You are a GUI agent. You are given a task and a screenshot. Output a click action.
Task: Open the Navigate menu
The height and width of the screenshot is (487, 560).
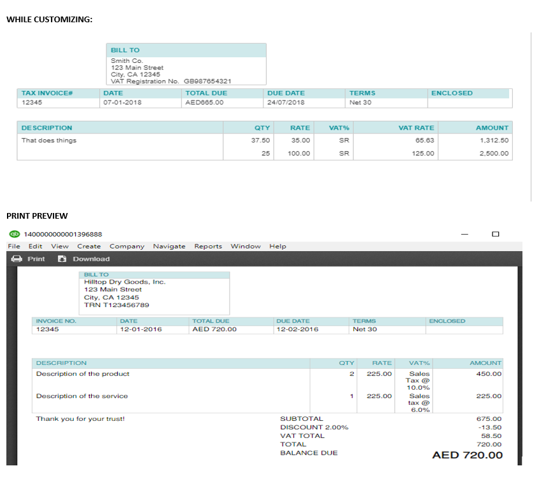coord(169,246)
